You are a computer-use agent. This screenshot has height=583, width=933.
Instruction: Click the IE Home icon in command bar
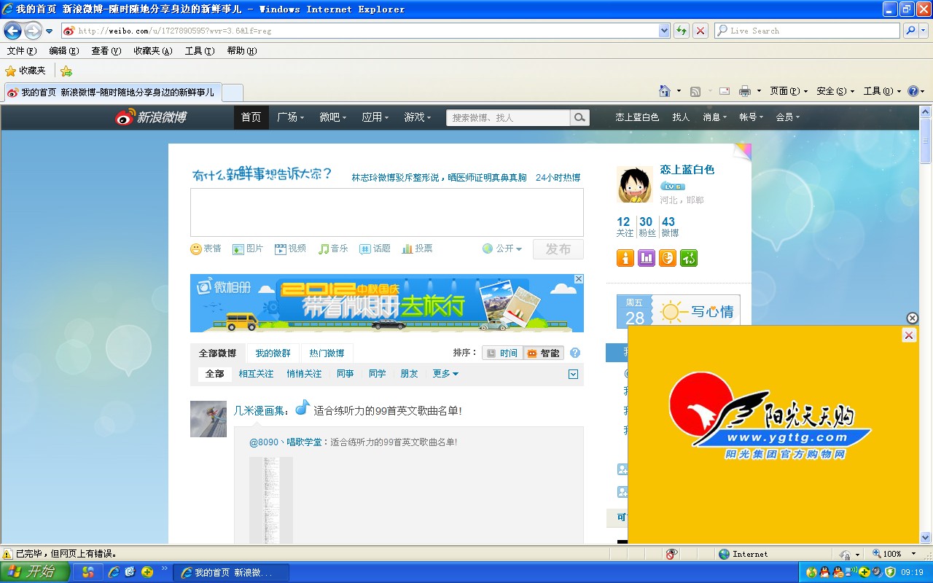tap(665, 91)
